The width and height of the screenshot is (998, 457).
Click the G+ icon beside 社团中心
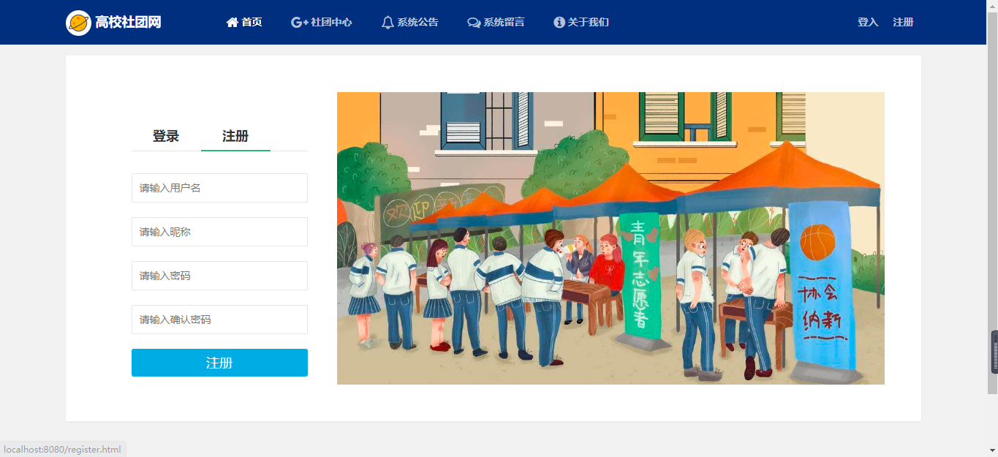pyautogui.click(x=300, y=23)
